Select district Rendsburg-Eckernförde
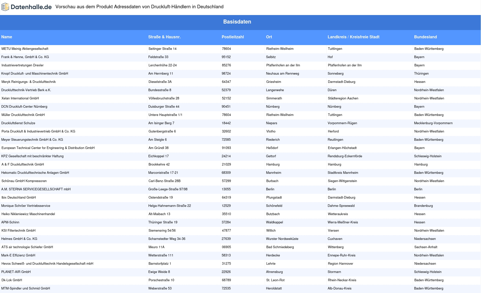481x293 pixels. click(345, 156)
